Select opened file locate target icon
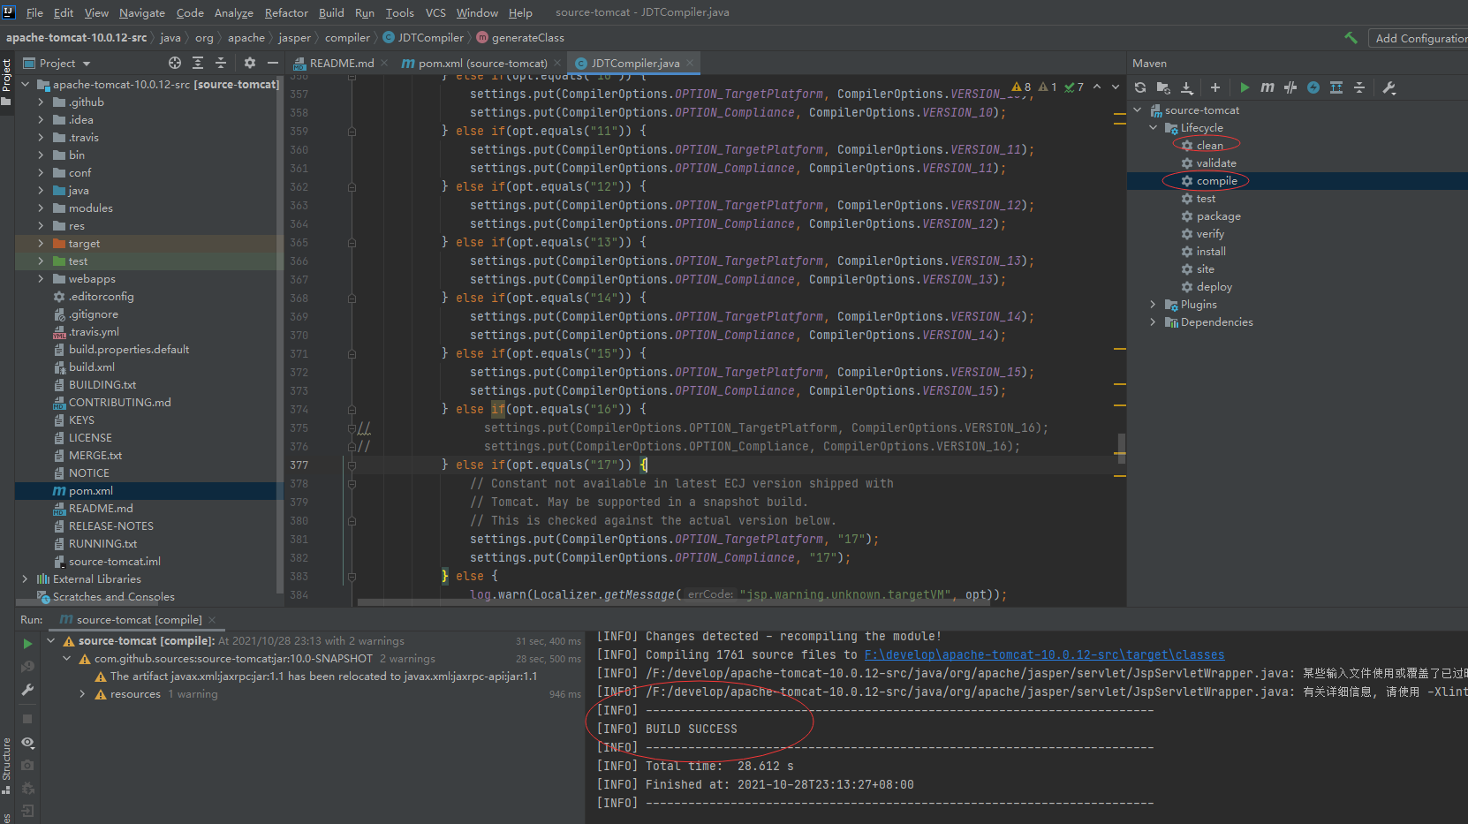 (175, 63)
